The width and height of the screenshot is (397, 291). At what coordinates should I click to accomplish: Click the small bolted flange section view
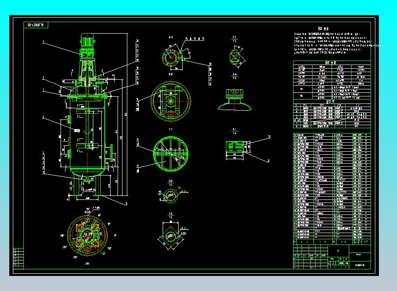point(173,57)
